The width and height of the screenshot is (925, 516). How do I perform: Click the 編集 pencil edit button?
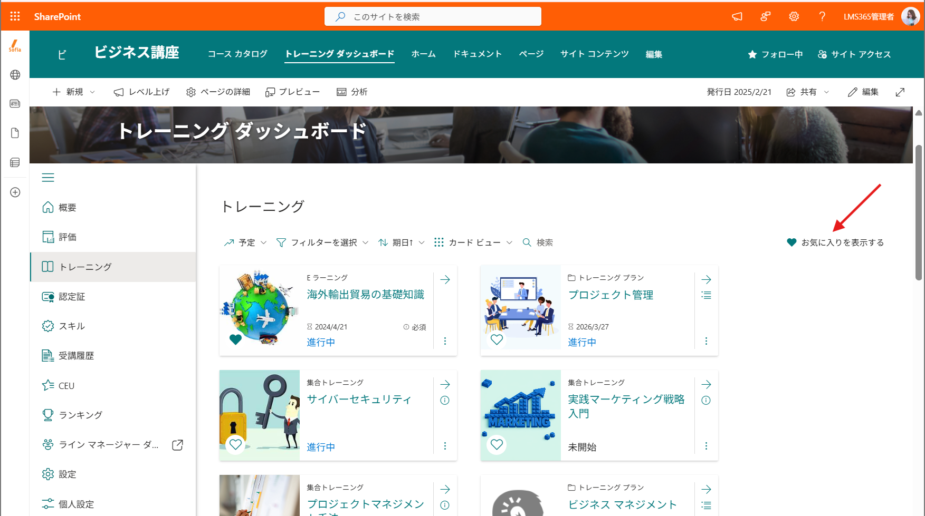coord(863,92)
